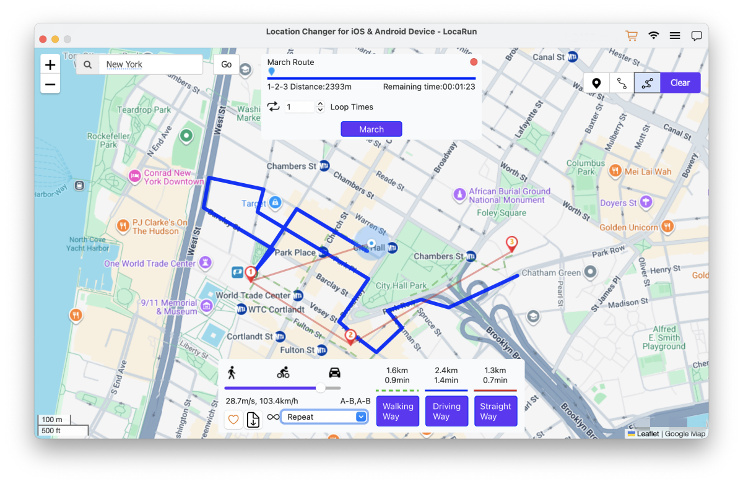Zoom out on the map

click(x=50, y=84)
